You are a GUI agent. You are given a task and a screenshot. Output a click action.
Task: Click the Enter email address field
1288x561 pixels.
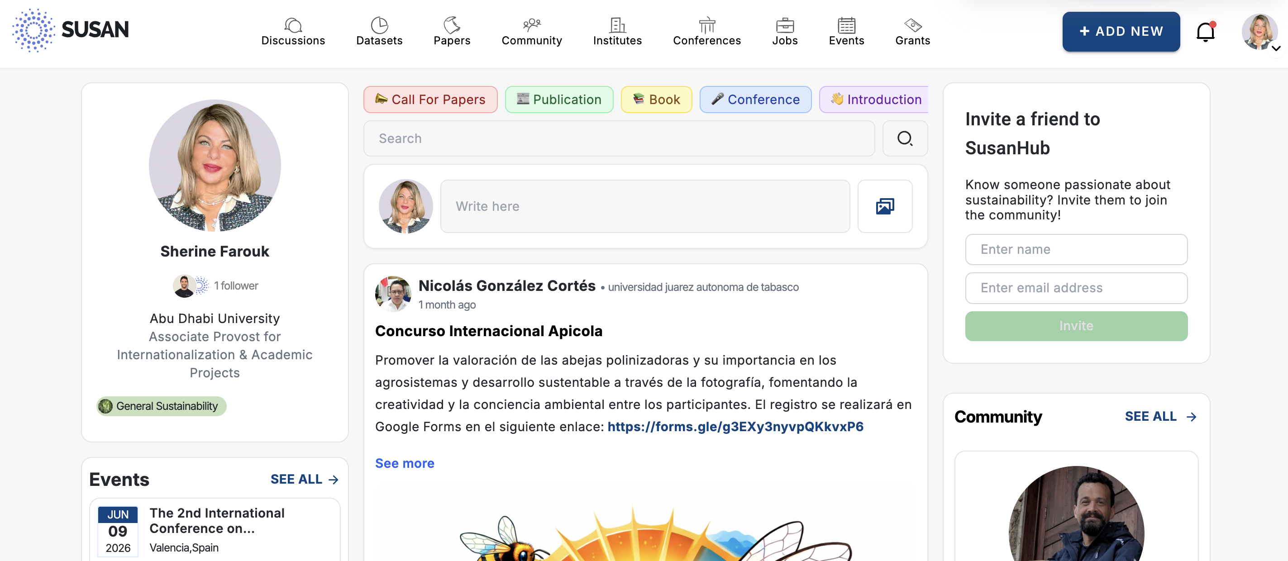coord(1076,288)
